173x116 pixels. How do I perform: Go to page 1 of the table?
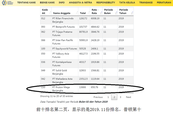coord(108,97)
